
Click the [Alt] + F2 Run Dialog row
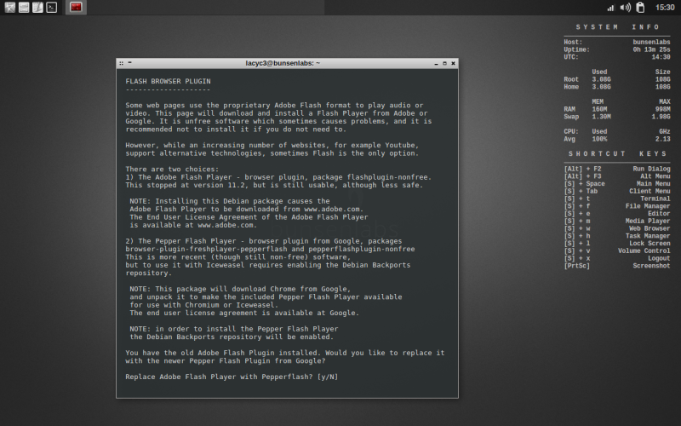click(x=616, y=169)
